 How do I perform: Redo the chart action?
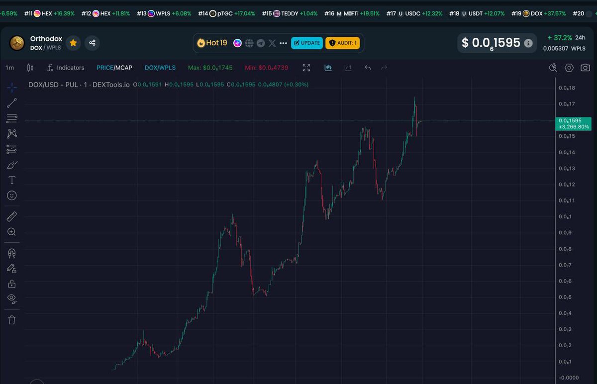[384, 68]
